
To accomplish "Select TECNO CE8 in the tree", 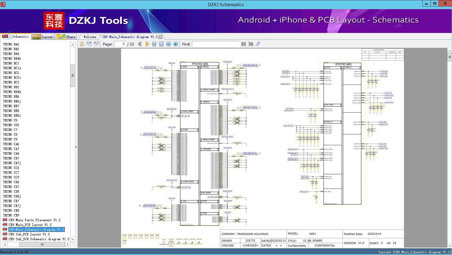I will coord(11,210).
